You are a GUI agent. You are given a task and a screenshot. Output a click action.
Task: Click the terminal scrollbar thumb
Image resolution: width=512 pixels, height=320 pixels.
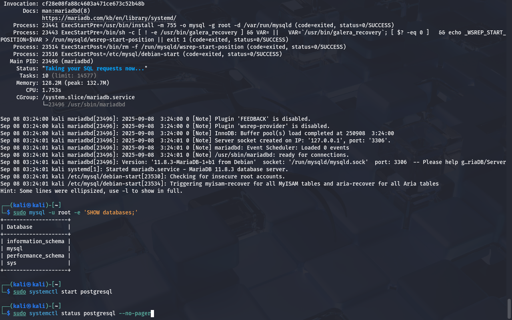(509, 308)
